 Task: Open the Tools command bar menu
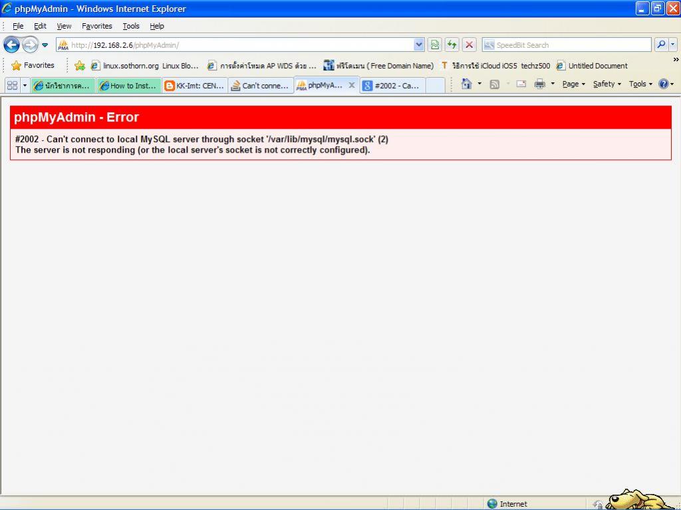pos(640,84)
